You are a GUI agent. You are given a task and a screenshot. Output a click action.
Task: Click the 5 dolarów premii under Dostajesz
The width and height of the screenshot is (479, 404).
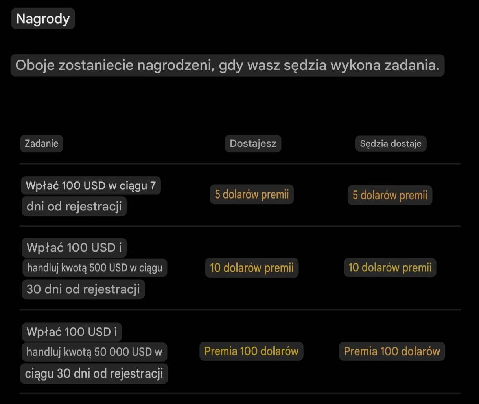click(x=252, y=194)
